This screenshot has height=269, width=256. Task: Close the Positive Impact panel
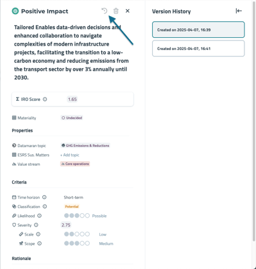click(128, 11)
